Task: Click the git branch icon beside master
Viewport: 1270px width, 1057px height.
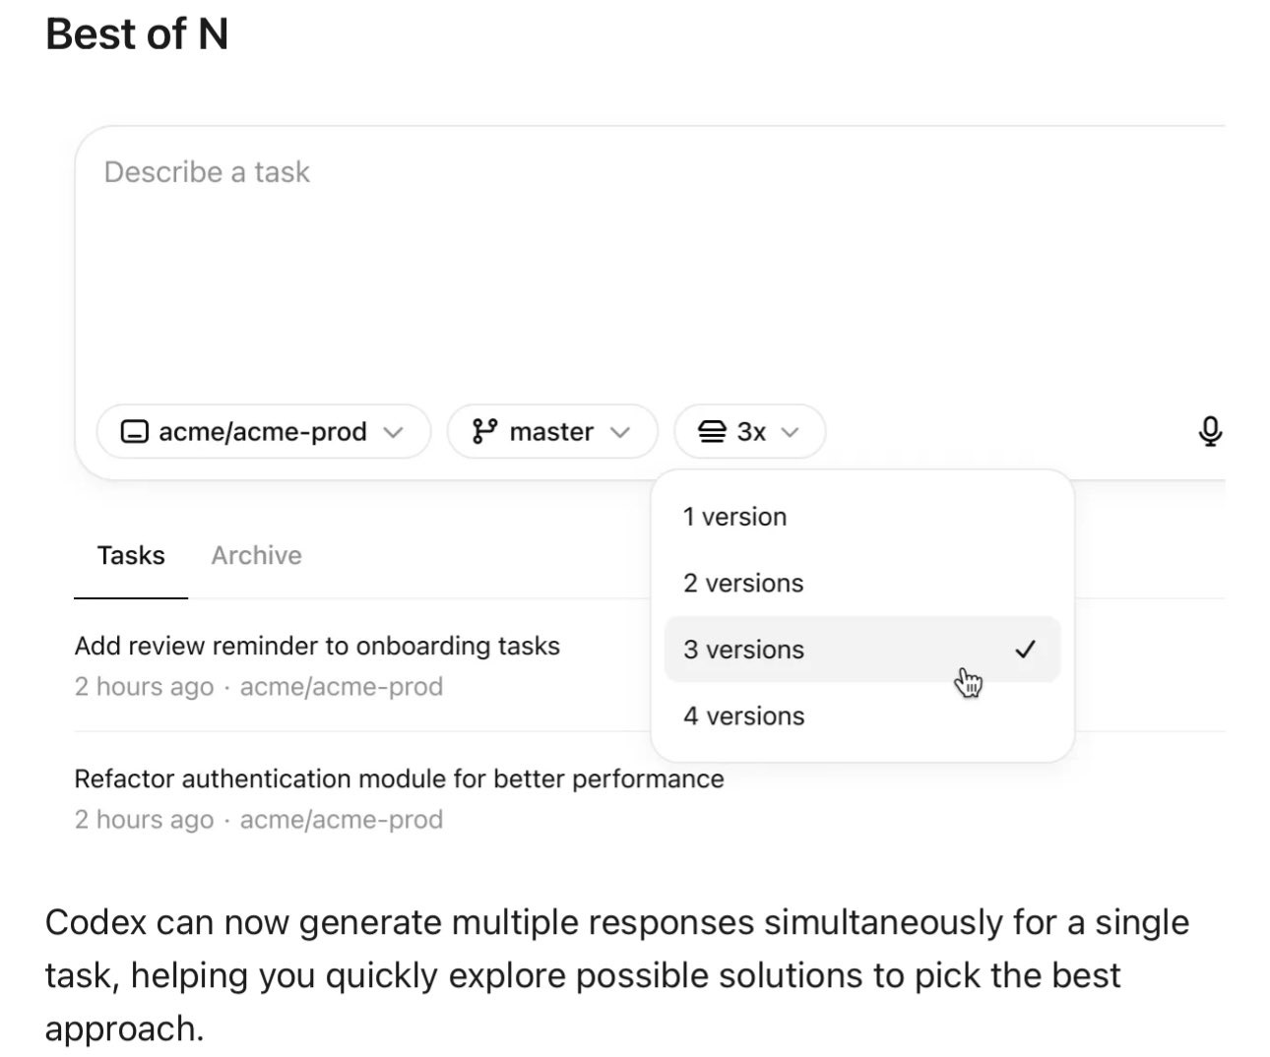Action: coord(484,431)
